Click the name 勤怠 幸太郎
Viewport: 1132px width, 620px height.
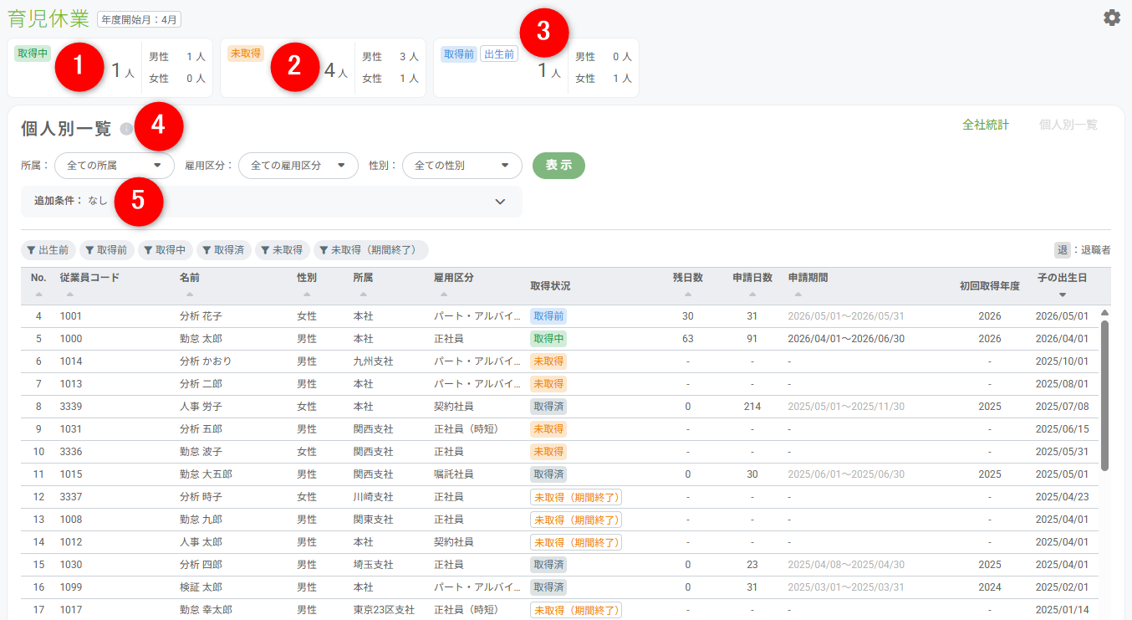(206, 610)
